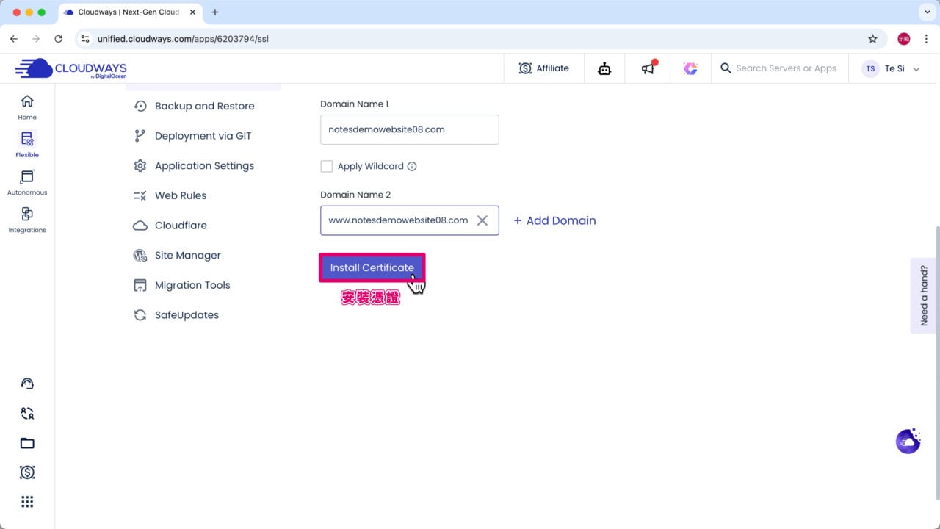940x529 pixels.
Task: Clear Domain Name 2 with X icon
Action: point(482,220)
